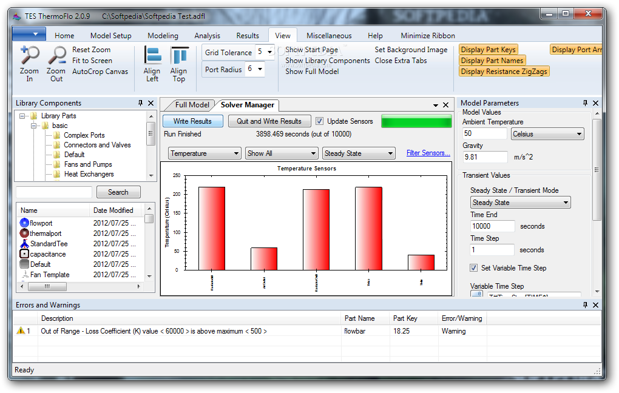Click the warning icon in errors row
Screen dimensions: 619x393
point(20,331)
